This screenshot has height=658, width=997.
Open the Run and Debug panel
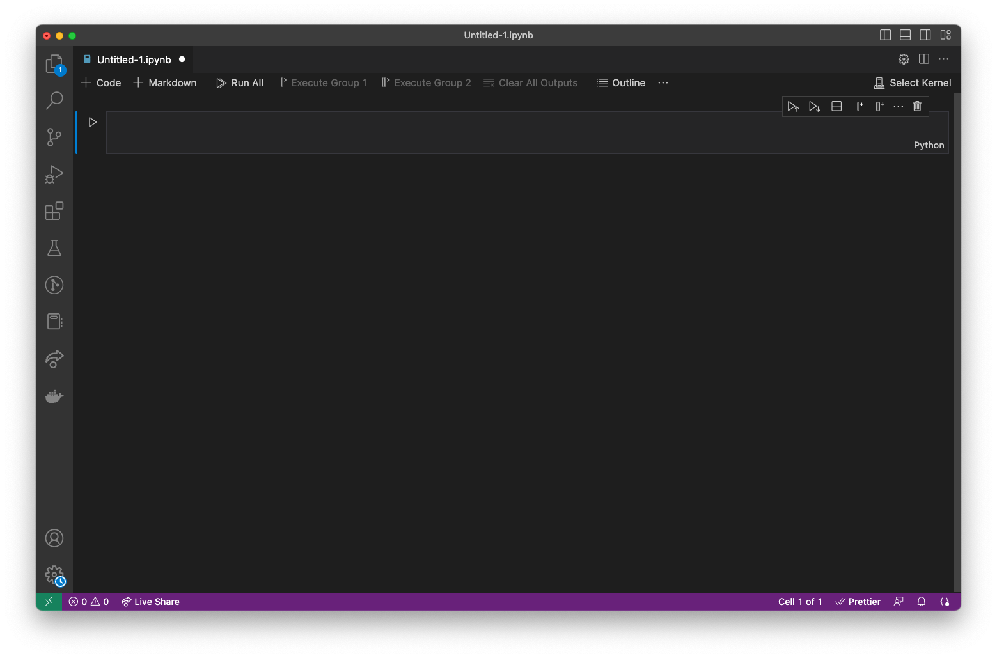tap(54, 174)
